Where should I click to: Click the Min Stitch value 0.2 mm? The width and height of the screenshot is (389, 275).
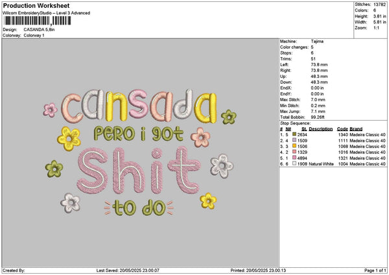point(318,106)
